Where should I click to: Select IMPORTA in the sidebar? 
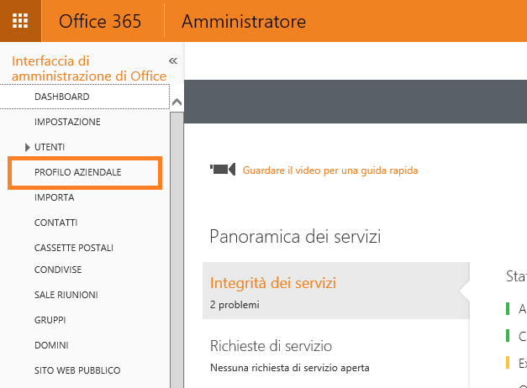pyautogui.click(x=54, y=197)
